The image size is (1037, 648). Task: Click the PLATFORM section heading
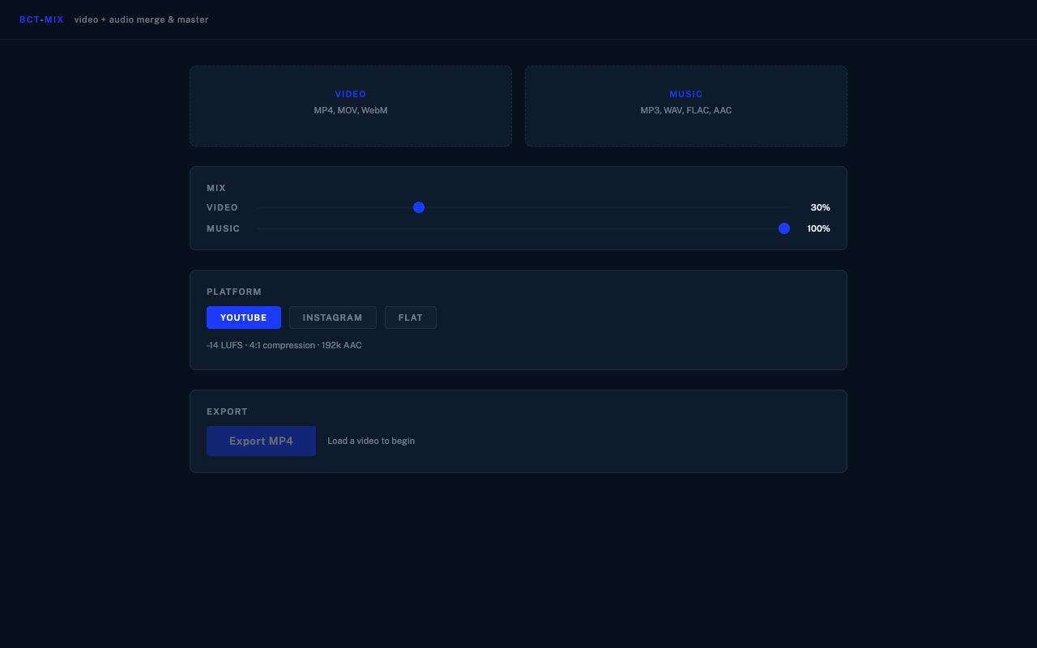tap(234, 292)
